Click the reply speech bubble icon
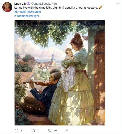The image size is (122, 134). pyautogui.click(x=17, y=130)
